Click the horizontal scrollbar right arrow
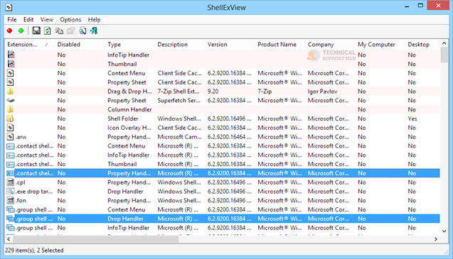Screen dimensions: 453x259 pos(436,239)
